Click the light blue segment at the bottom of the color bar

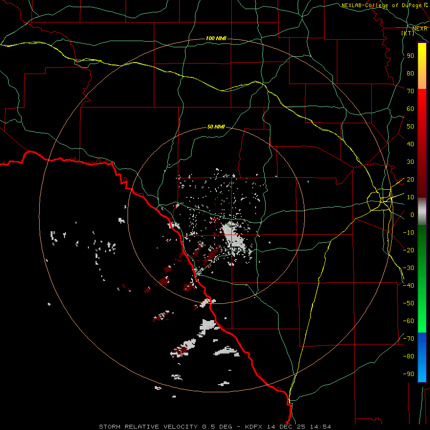(x=422, y=373)
